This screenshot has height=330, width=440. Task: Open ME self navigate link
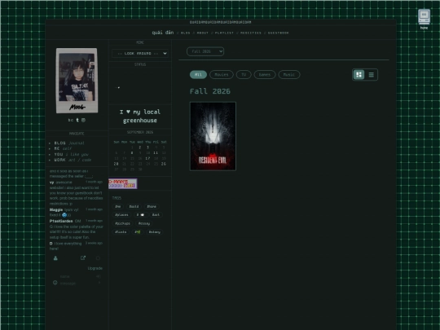pyautogui.click(x=63, y=148)
